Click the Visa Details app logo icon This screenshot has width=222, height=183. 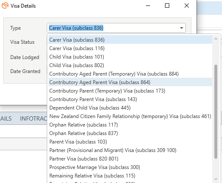tap(5, 6)
